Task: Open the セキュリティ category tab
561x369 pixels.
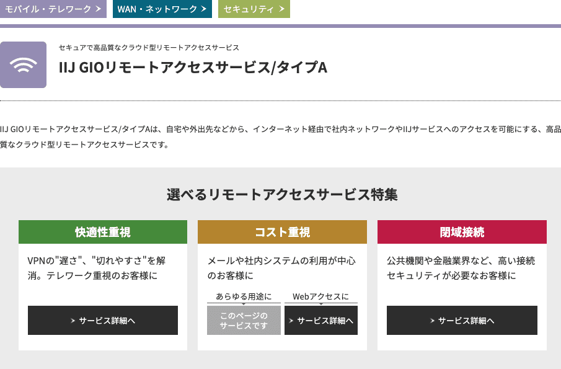Action: click(254, 9)
